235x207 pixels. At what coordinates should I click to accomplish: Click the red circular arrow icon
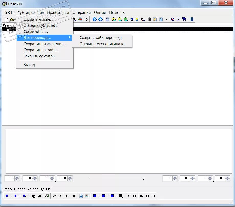(x=173, y=19)
